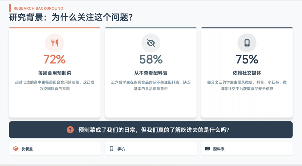The width and height of the screenshot is (302, 166).
Task: Click the orange accent bar beside RESEARCH BACKGROUND
Action: (10, 8)
